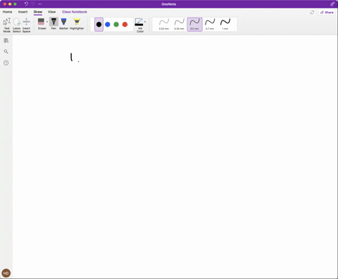This screenshot has width=338, height=279.
Task: Select the Pen tool
Action: 54,24
